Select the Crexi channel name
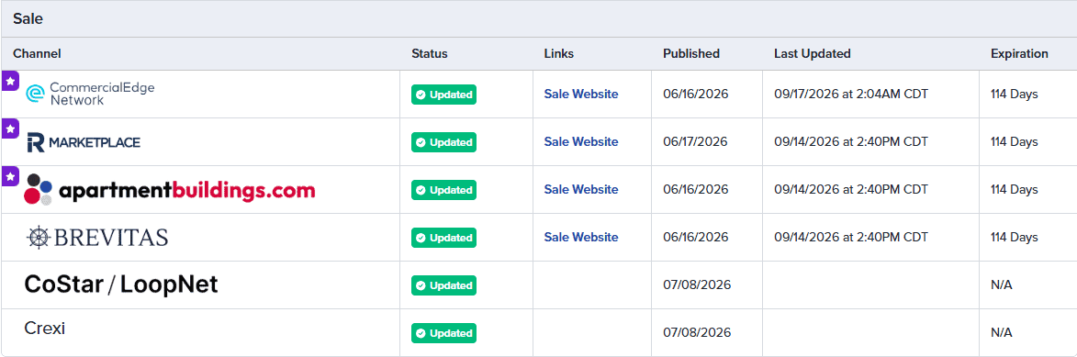This screenshot has height=357, width=1077. pos(45,329)
